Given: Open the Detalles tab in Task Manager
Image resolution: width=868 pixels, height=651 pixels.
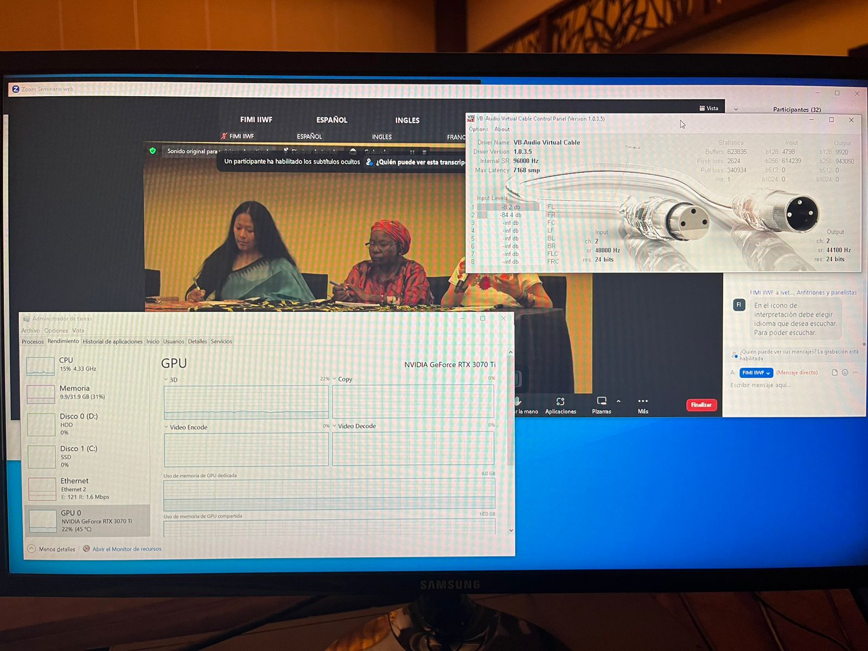Looking at the screenshot, I should coord(197,341).
